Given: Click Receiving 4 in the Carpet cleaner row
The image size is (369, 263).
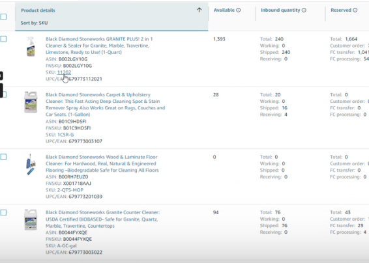Looking at the screenshot, I should 286,115.
